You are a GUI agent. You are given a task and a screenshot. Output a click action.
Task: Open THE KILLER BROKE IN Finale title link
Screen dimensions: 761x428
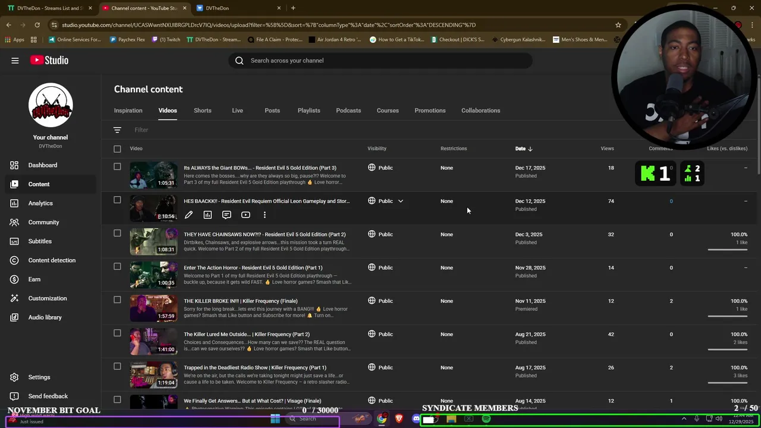[x=240, y=301]
